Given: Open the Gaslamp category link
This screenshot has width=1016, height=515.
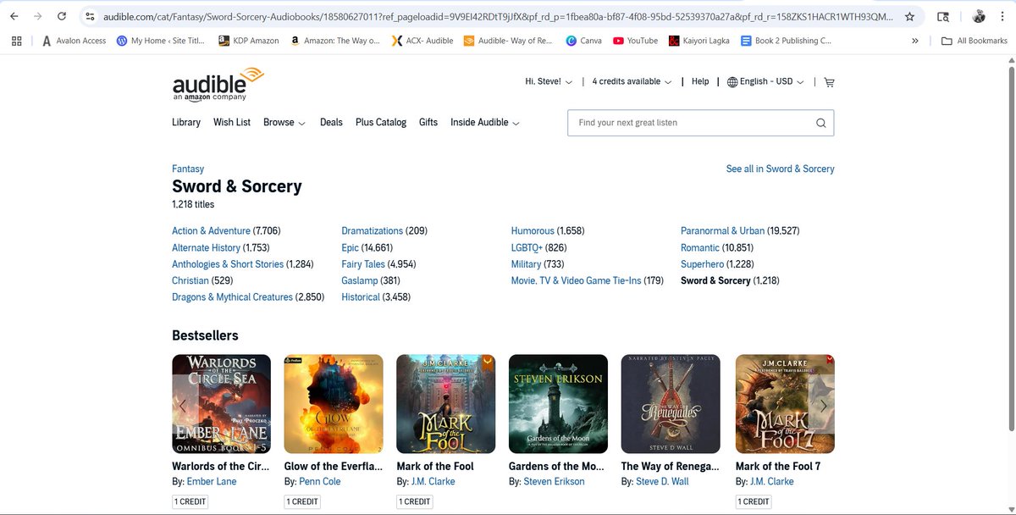Looking at the screenshot, I should [x=359, y=280].
